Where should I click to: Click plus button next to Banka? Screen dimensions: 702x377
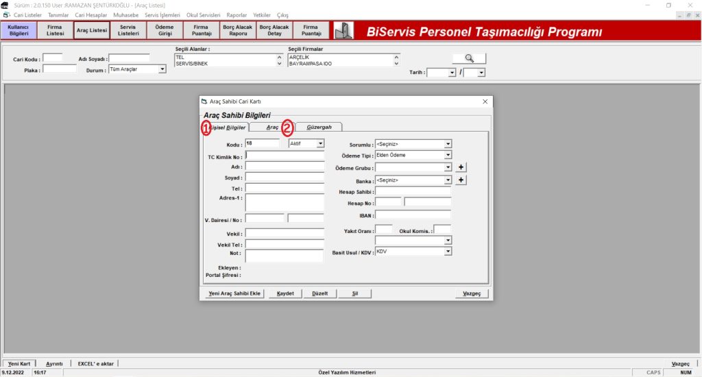461,180
